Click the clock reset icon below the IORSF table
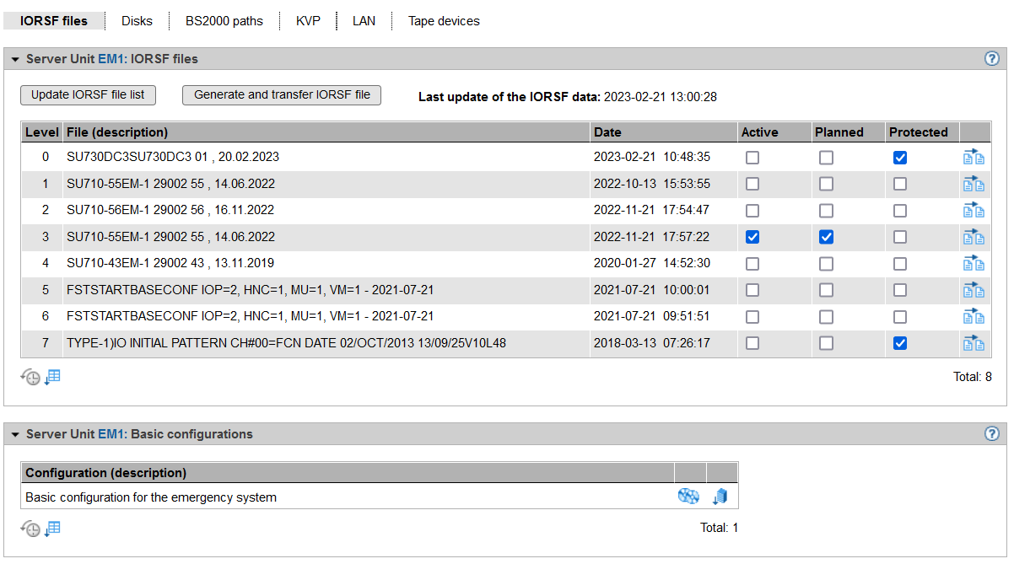The image size is (1014, 564). click(x=30, y=378)
